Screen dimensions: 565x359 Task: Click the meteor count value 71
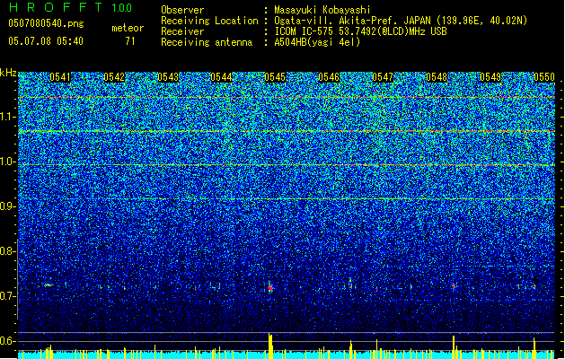[130, 41]
